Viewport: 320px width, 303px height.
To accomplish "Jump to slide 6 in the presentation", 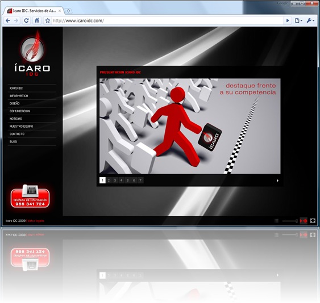I will click(134, 180).
